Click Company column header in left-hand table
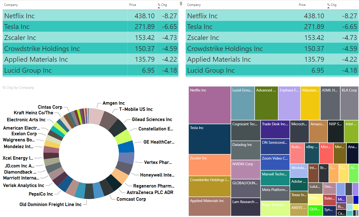359x217 pixels. (x=11, y=5)
